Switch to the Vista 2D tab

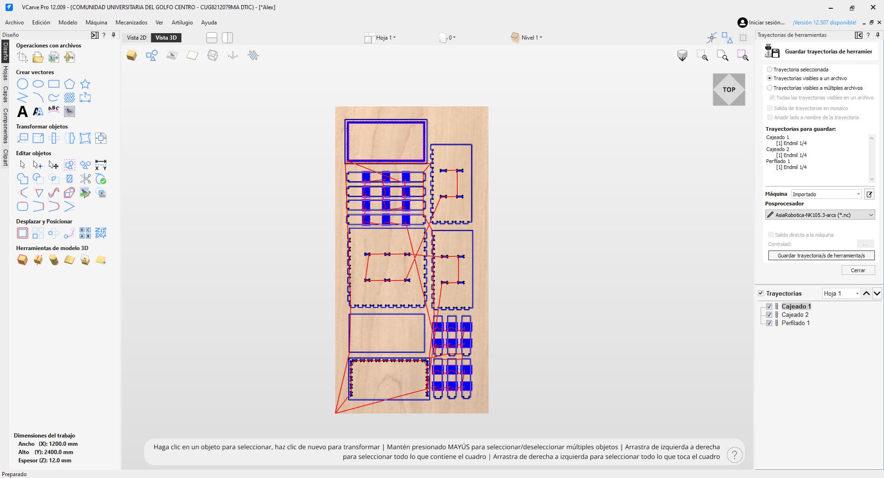[x=136, y=38]
